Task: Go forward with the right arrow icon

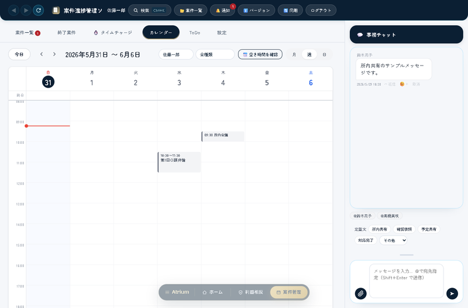Action: point(26,11)
